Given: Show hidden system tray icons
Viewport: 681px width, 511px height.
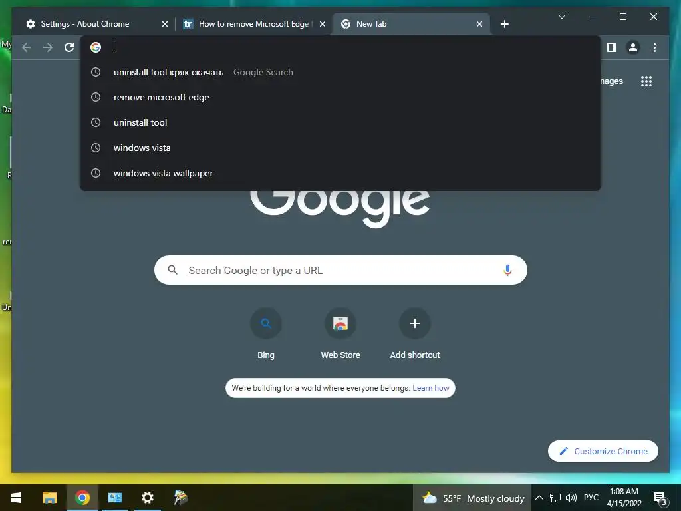Looking at the screenshot, I should tap(539, 498).
